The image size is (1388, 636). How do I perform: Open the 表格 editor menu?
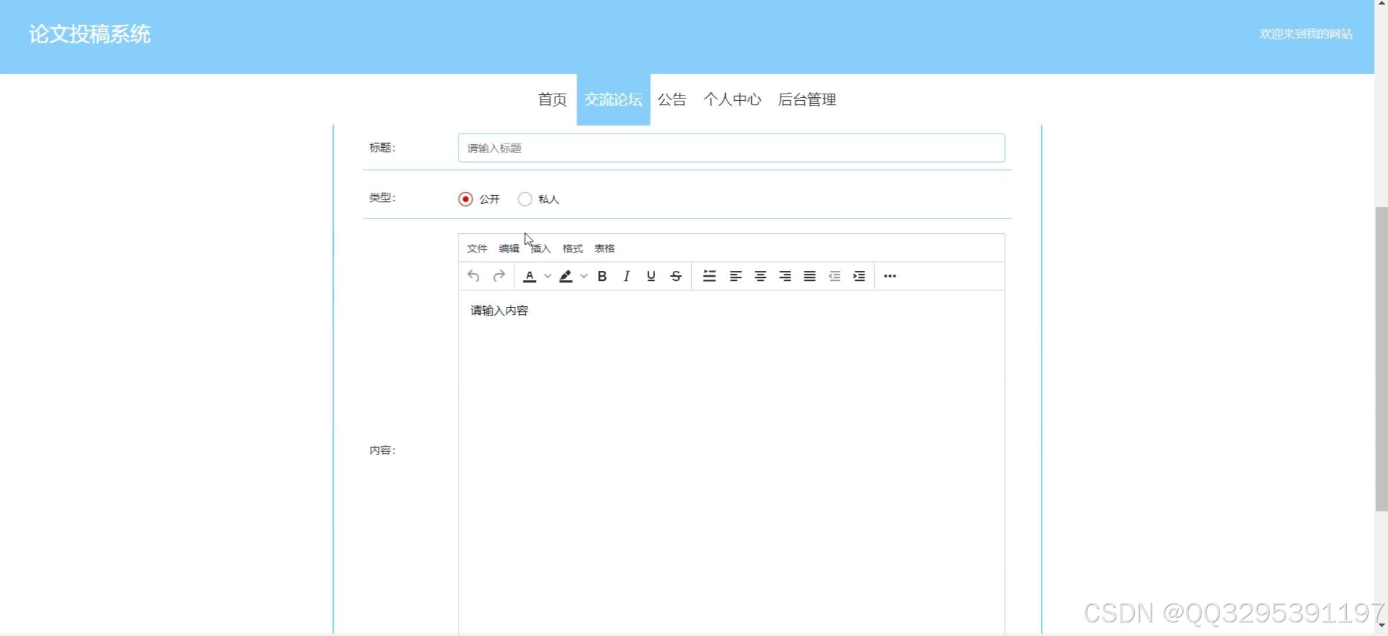point(604,249)
